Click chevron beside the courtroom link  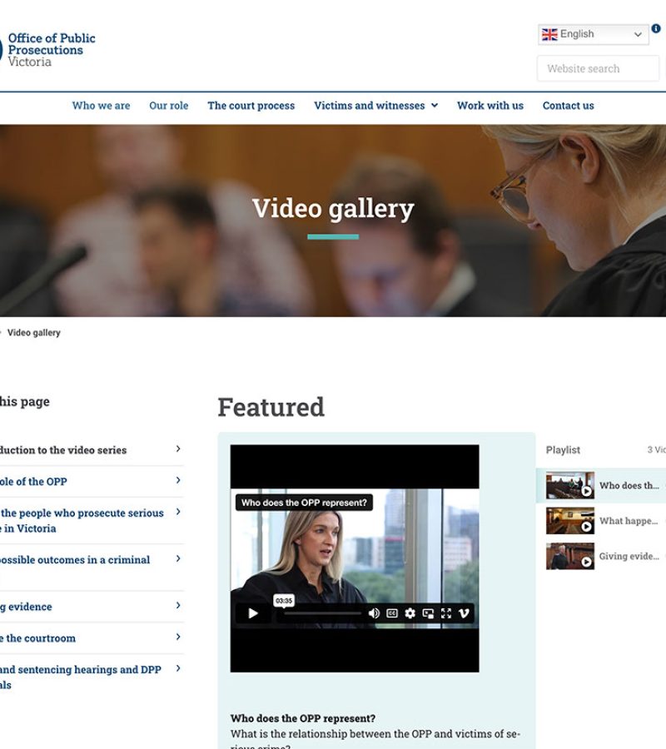pos(178,637)
